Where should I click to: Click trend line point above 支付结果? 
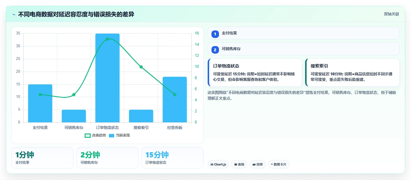tap(40, 94)
